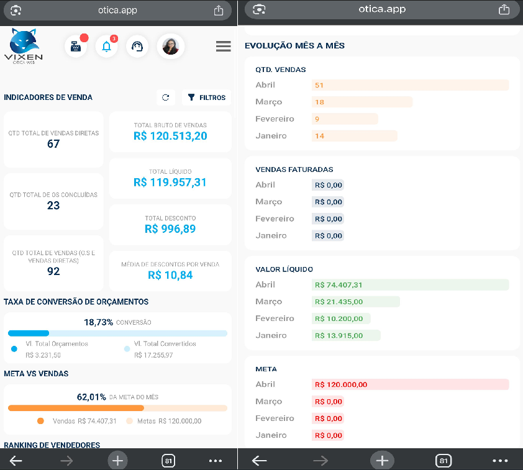Toggle the Vendas legend orange dot
Image resolution: width=523 pixels, height=470 pixels.
click(x=41, y=421)
